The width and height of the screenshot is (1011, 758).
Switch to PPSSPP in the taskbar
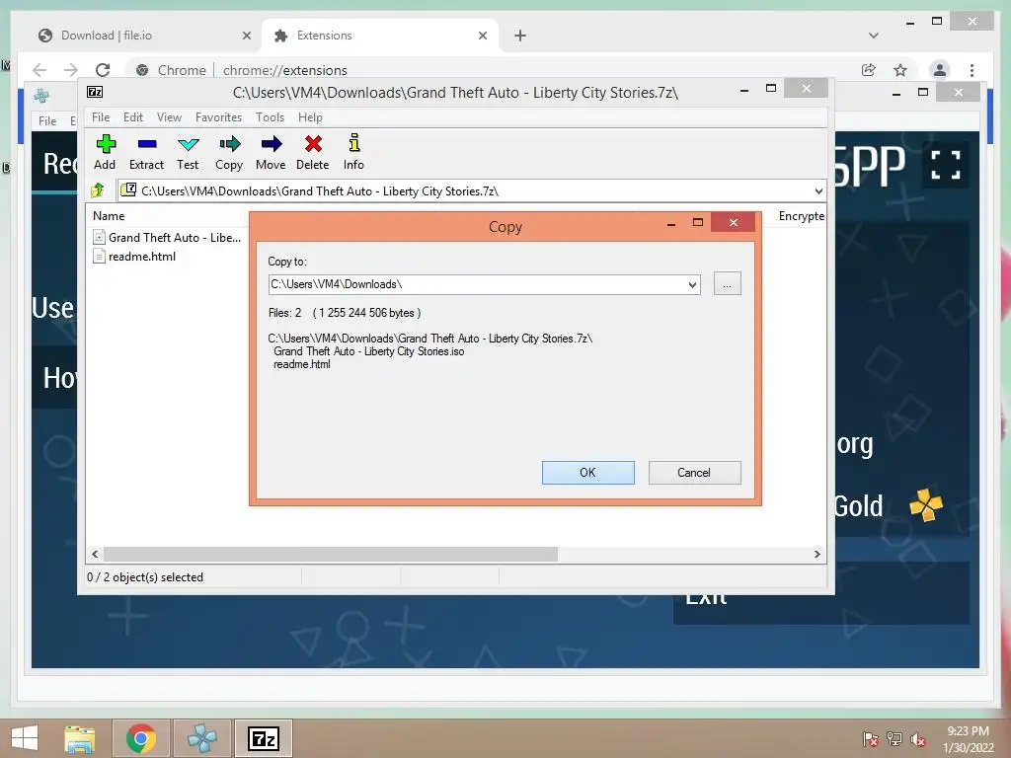pos(202,738)
